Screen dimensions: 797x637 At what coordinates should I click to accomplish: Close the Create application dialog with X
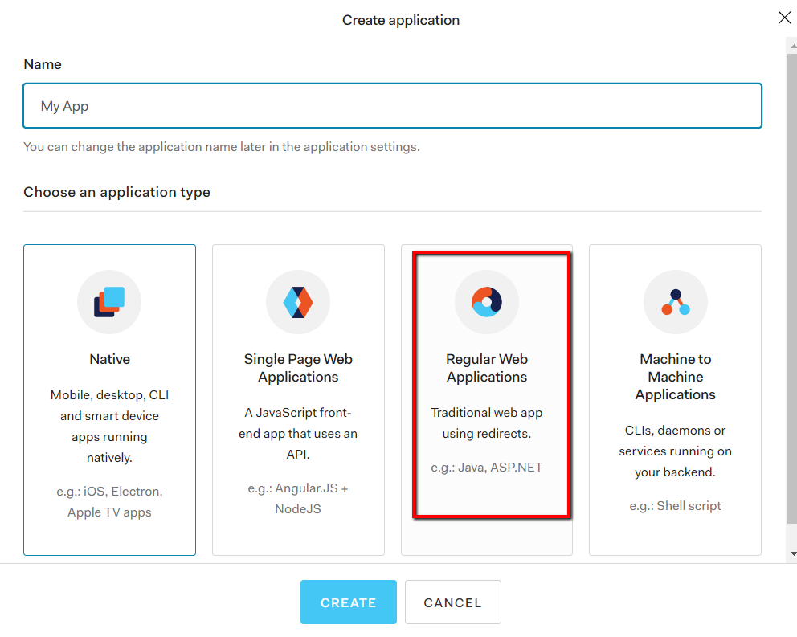784,18
